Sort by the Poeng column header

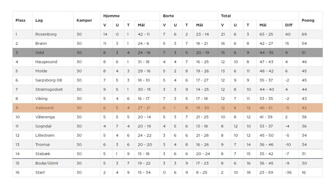(308, 20)
